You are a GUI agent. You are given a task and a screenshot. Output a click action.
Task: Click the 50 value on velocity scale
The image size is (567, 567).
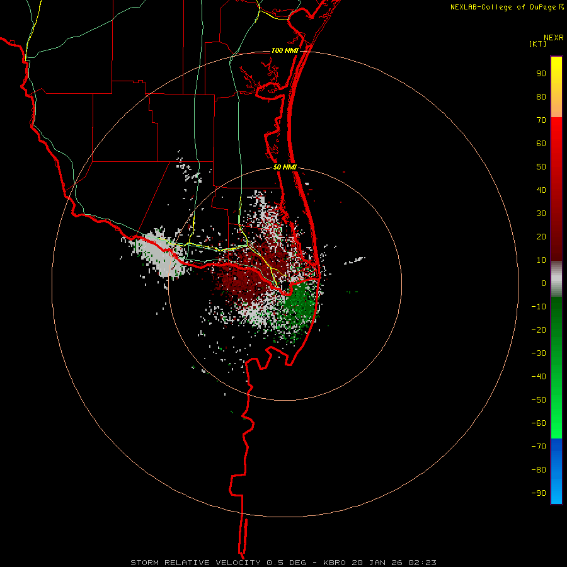[541, 167]
